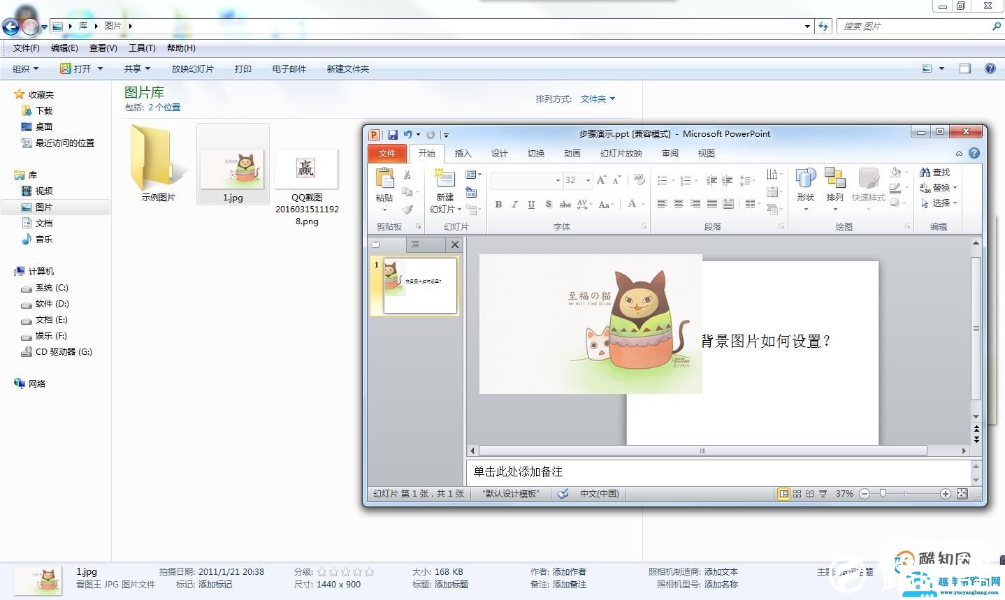
Task: Expand the 排列 (Arrange) dropdown
Action: click(x=834, y=187)
